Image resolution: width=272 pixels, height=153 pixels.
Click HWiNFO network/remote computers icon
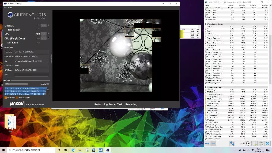tap(232, 143)
